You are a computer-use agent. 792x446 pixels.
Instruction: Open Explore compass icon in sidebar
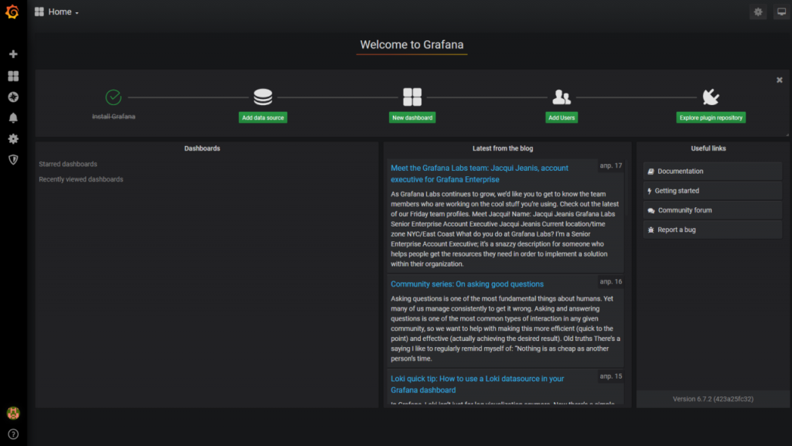12,97
